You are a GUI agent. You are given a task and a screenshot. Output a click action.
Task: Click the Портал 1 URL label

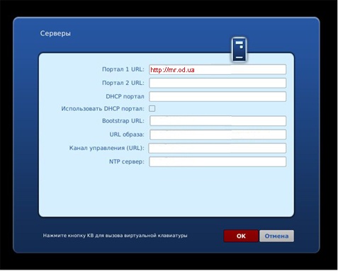point(123,69)
